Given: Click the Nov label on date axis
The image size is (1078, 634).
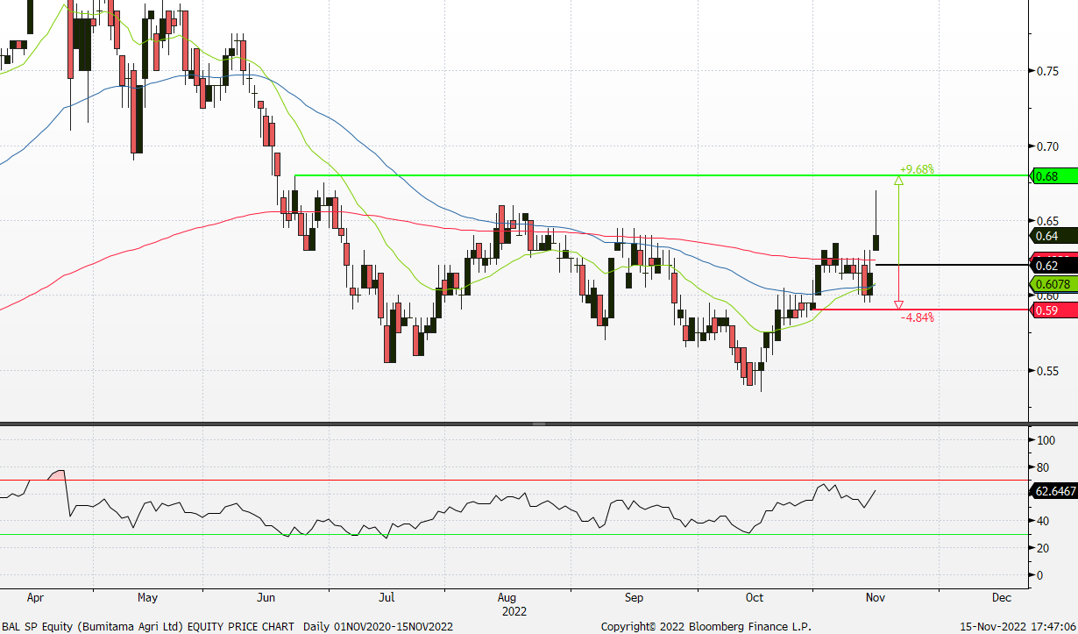Looking at the screenshot, I should 877,598.
